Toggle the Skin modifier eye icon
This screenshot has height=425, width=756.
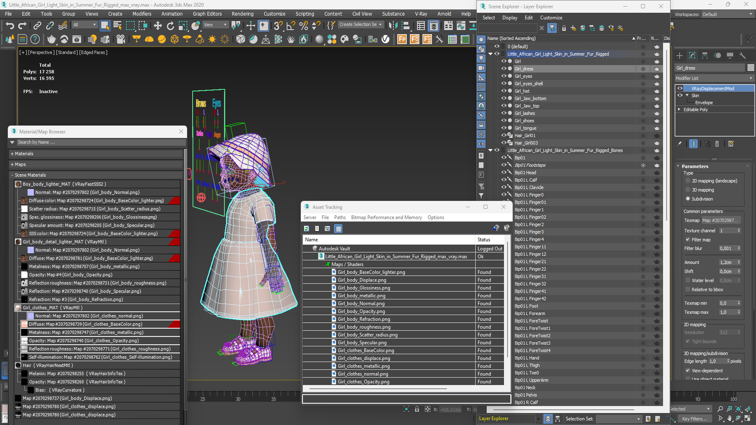tap(680, 96)
